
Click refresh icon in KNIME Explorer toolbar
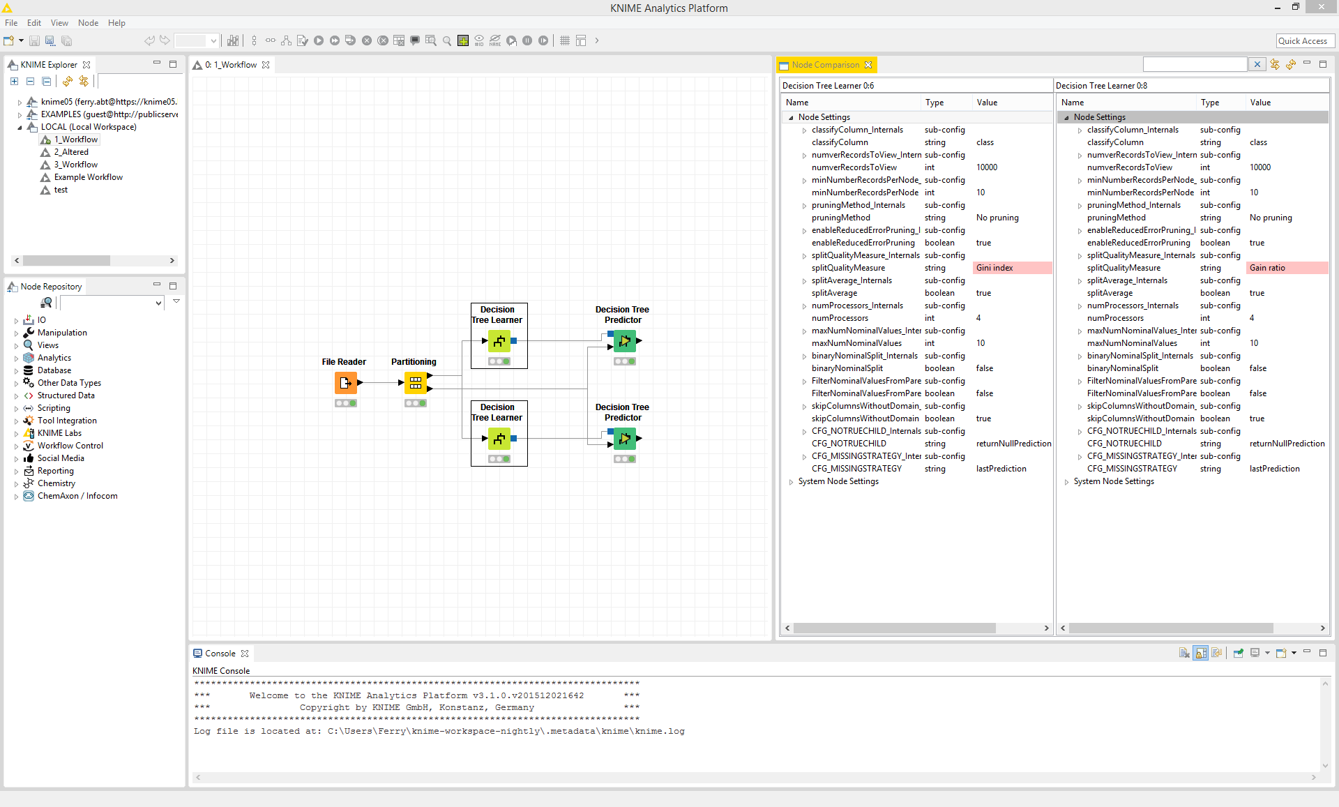pyautogui.click(x=68, y=82)
